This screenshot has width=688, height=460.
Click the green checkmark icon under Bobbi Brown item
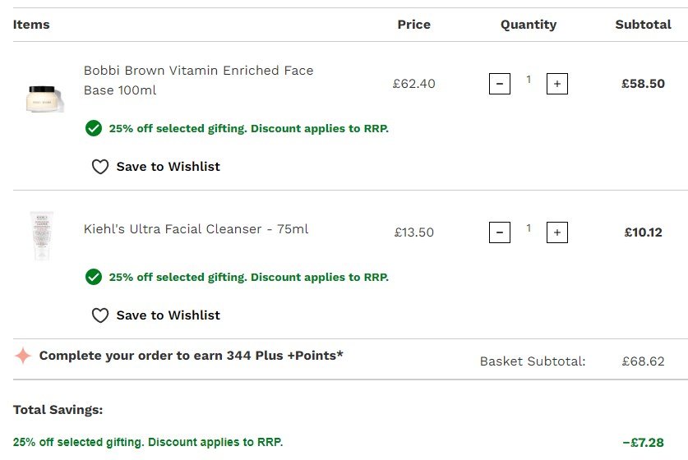[x=94, y=128]
